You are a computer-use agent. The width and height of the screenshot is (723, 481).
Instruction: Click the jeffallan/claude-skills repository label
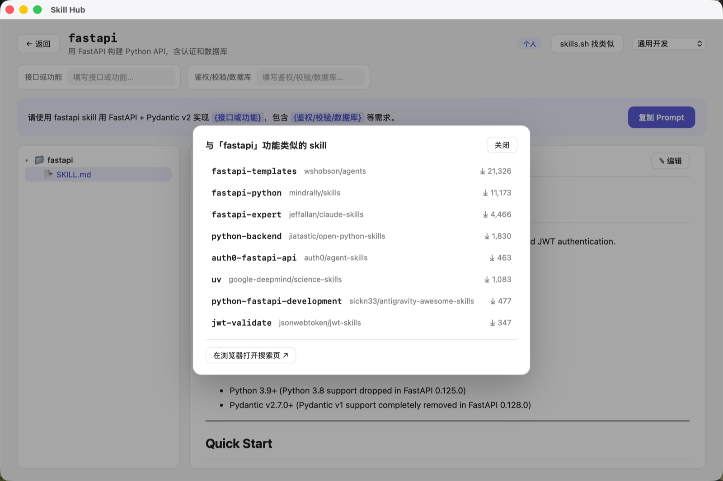pos(326,214)
